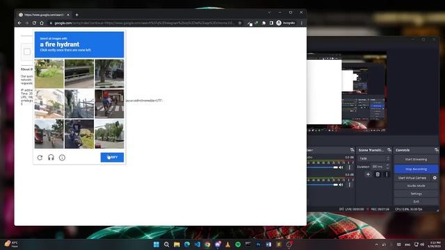Click Start Virtual Camera in OBS

click(412, 178)
